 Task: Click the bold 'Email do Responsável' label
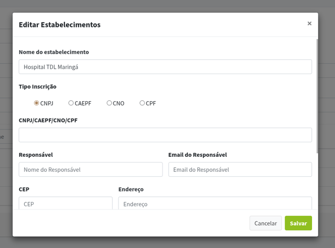pos(197,155)
